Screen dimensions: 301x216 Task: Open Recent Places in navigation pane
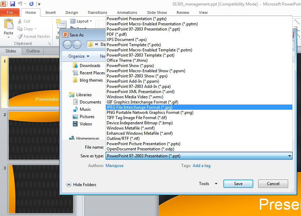(89, 73)
